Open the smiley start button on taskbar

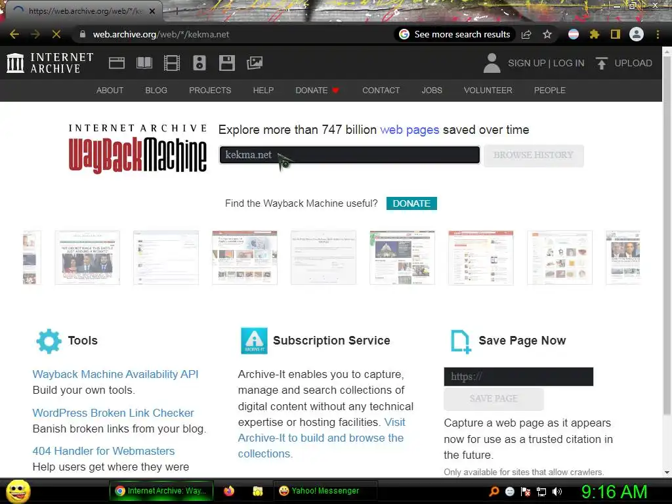[x=18, y=491]
